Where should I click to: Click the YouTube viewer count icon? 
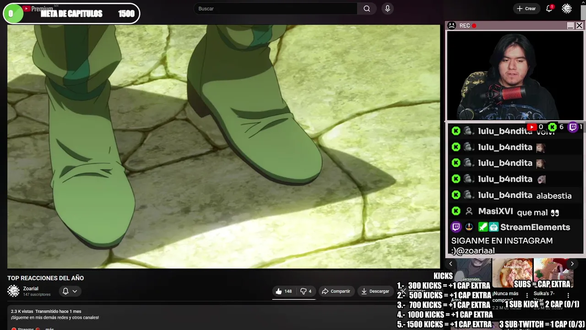[531, 127]
